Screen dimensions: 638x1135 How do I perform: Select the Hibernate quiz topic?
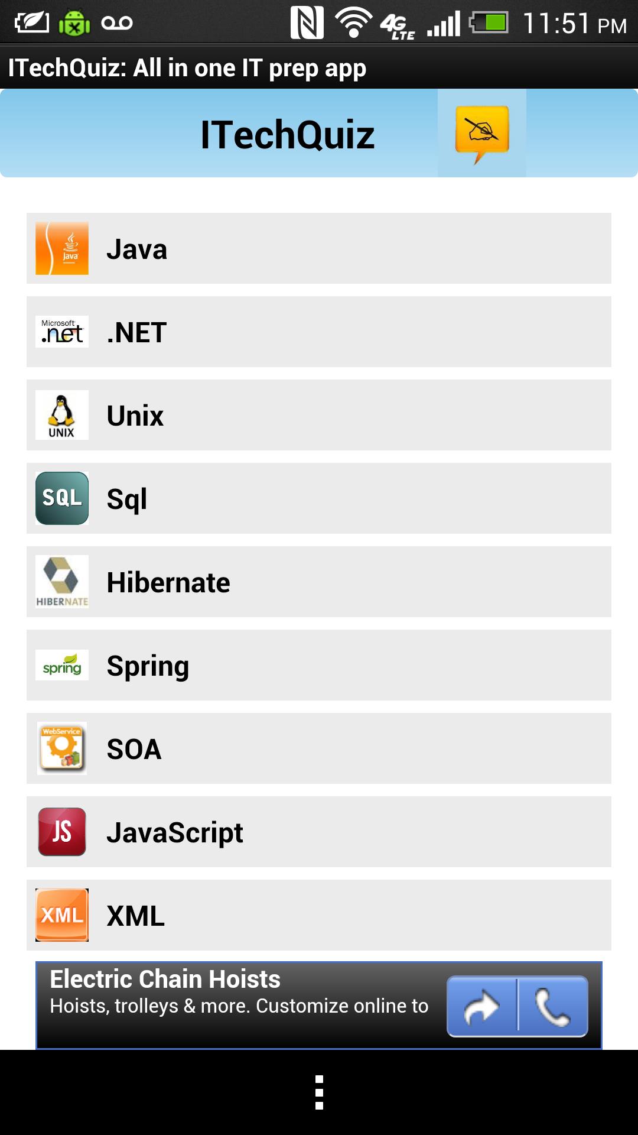point(319,582)
